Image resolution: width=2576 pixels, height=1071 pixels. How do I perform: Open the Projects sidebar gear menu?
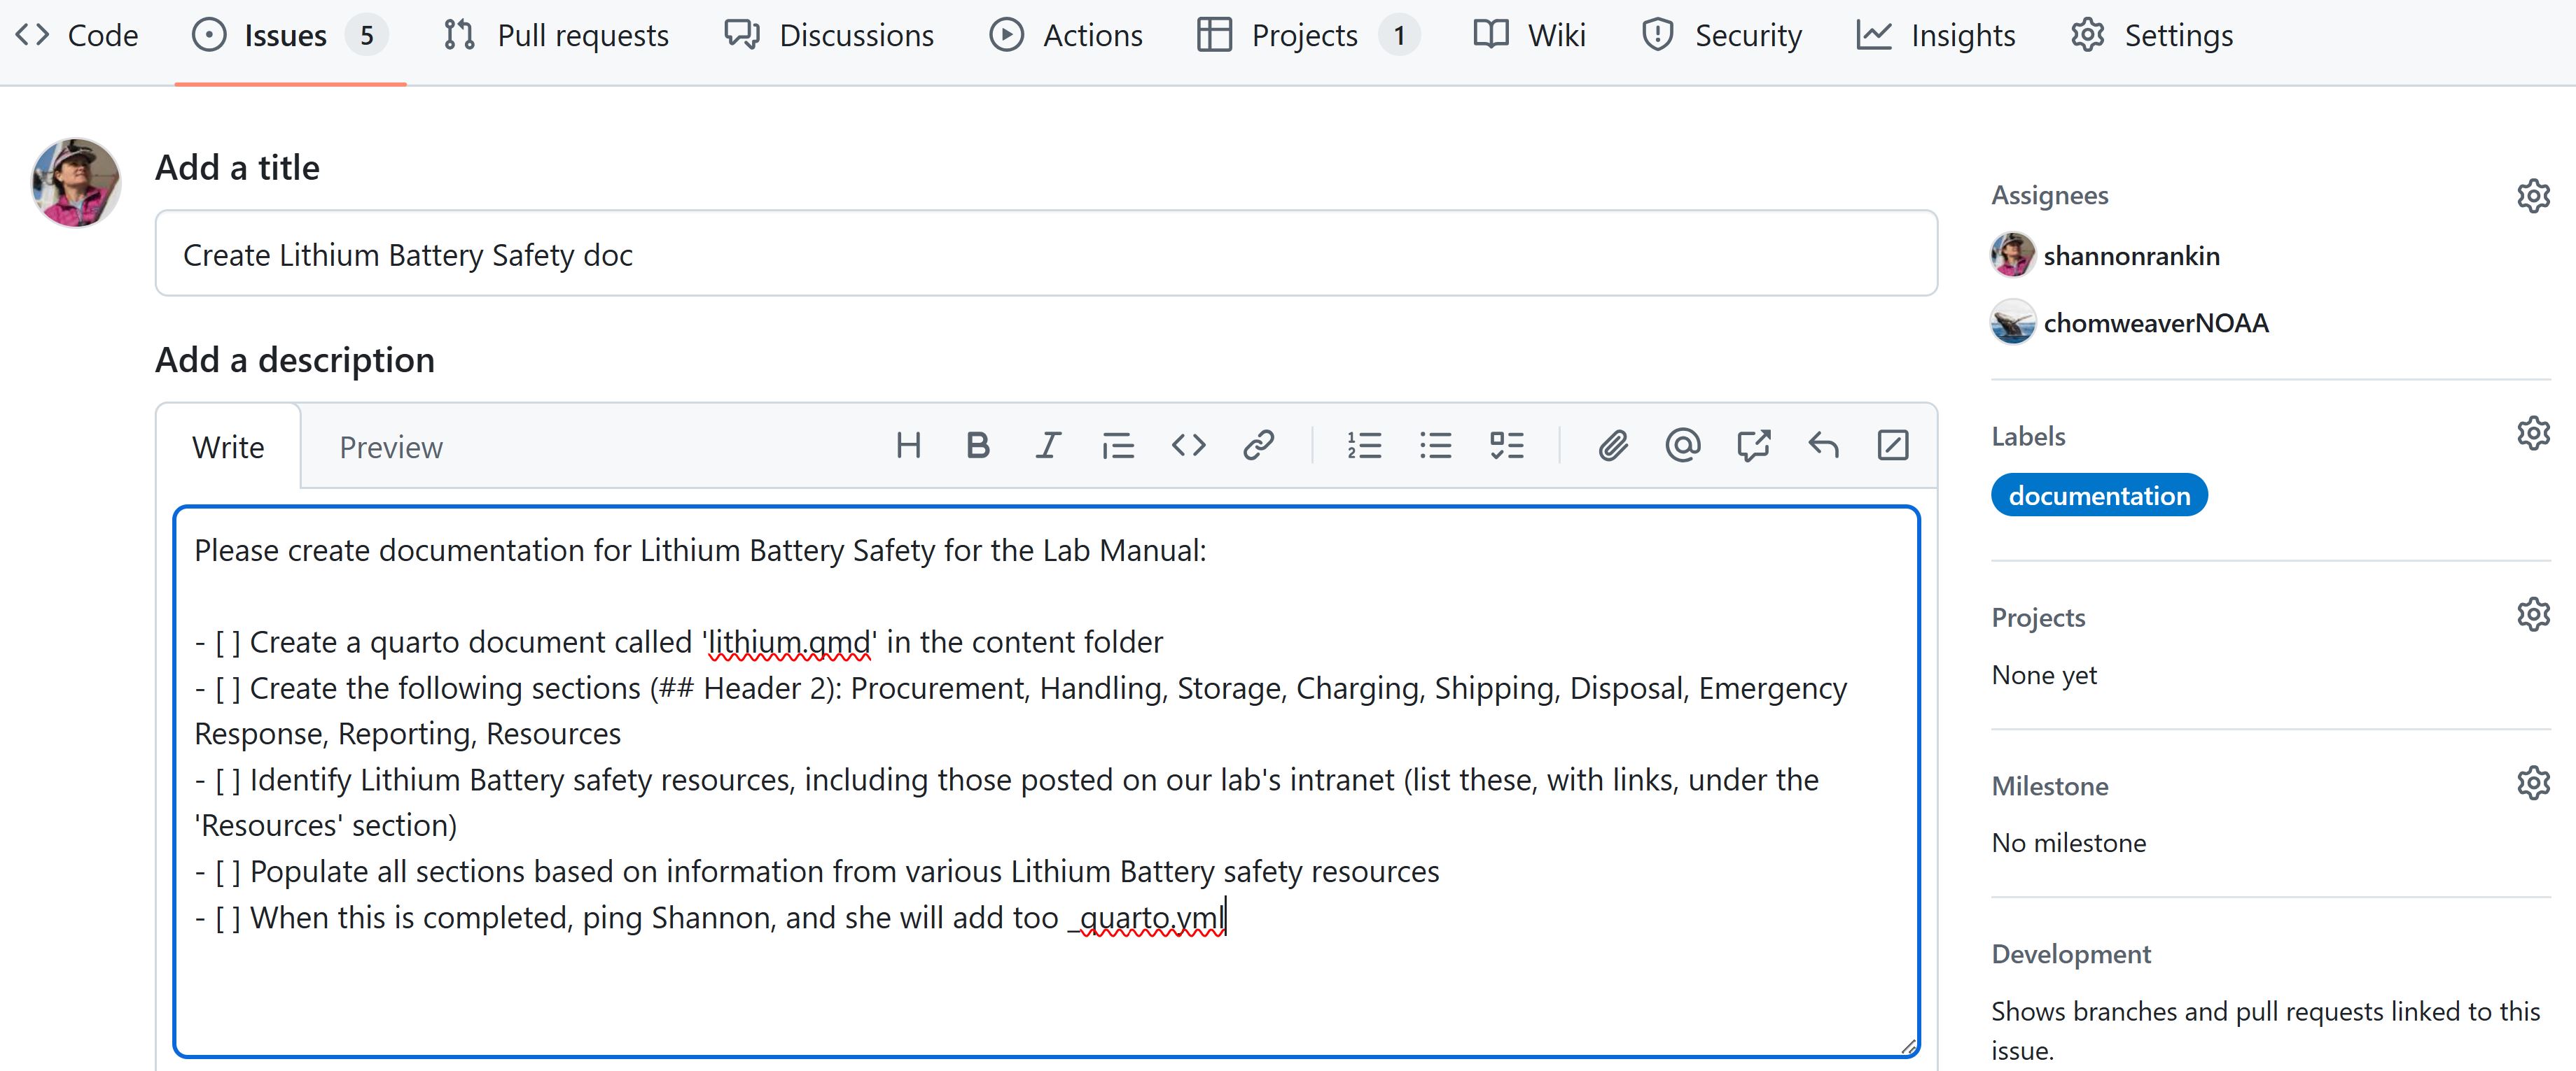pos(2532,614)
